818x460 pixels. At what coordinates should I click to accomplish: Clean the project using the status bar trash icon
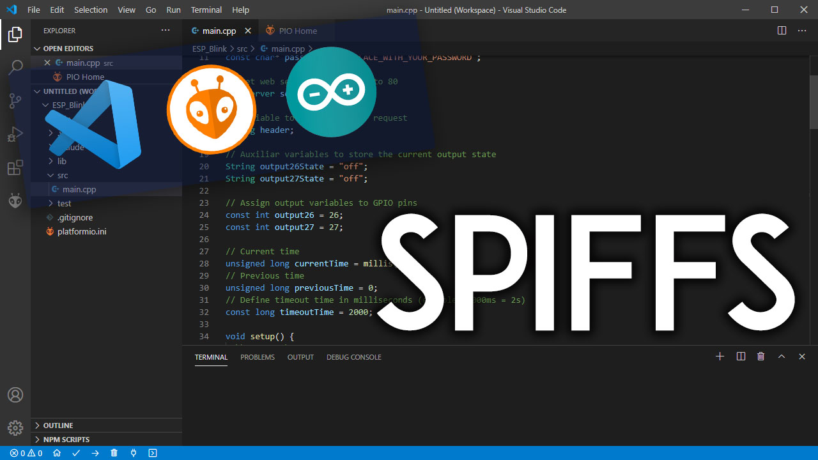pos(114,453)
